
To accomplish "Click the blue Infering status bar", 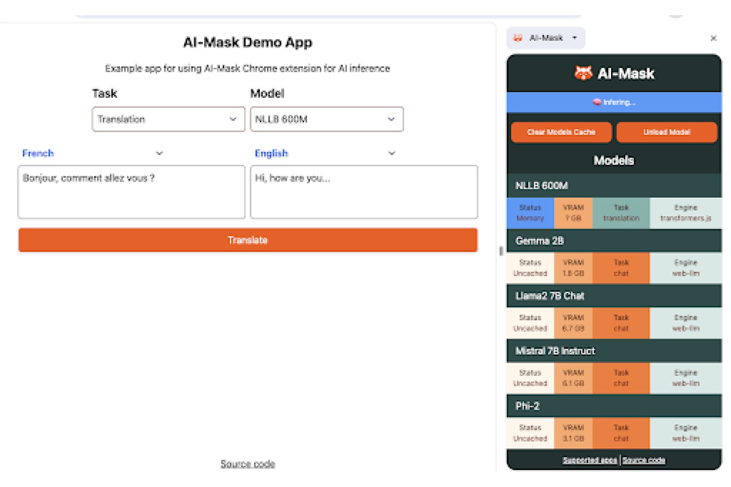I will point(614,102).
